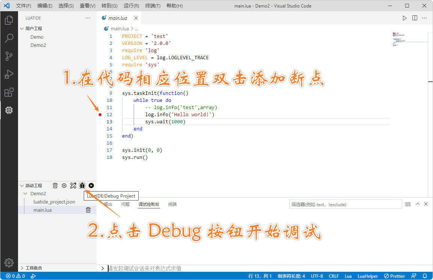Image resolution: width=433 pixels, height=280 pixels.
Task: Toggle the breakpoint on line 12
Action: [x=100, y=115]
